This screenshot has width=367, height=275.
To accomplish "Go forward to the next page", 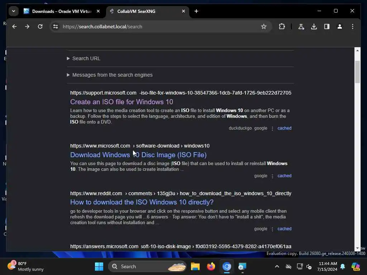I will (27, 26).
